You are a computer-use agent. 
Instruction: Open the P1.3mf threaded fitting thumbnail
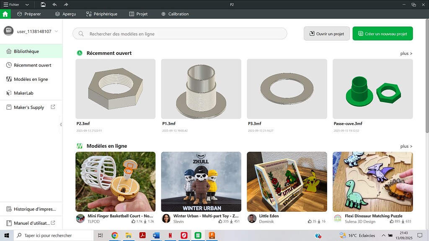coord(201,89)
